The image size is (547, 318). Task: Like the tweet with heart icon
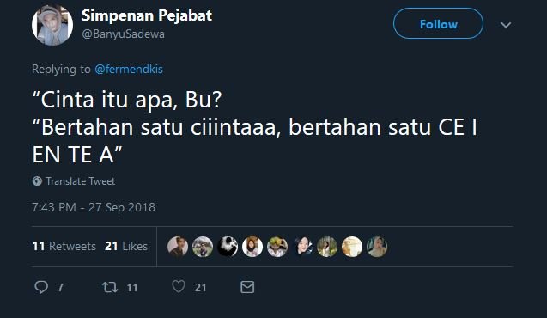179,286
